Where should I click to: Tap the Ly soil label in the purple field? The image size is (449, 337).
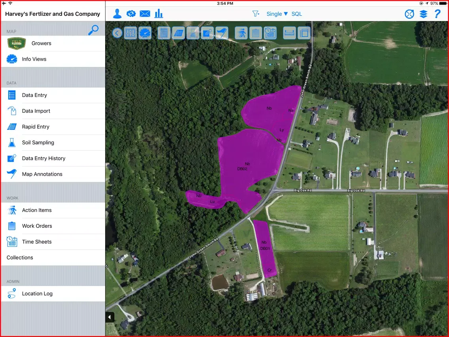click(282, 130)
